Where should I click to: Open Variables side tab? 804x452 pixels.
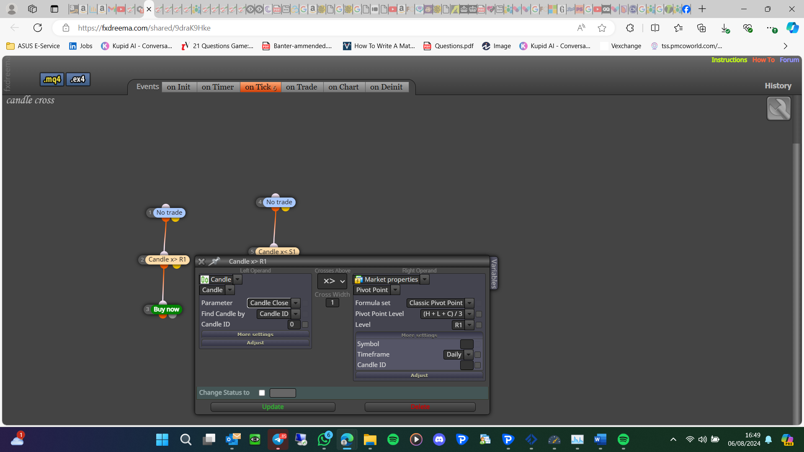tap(494, 273)
